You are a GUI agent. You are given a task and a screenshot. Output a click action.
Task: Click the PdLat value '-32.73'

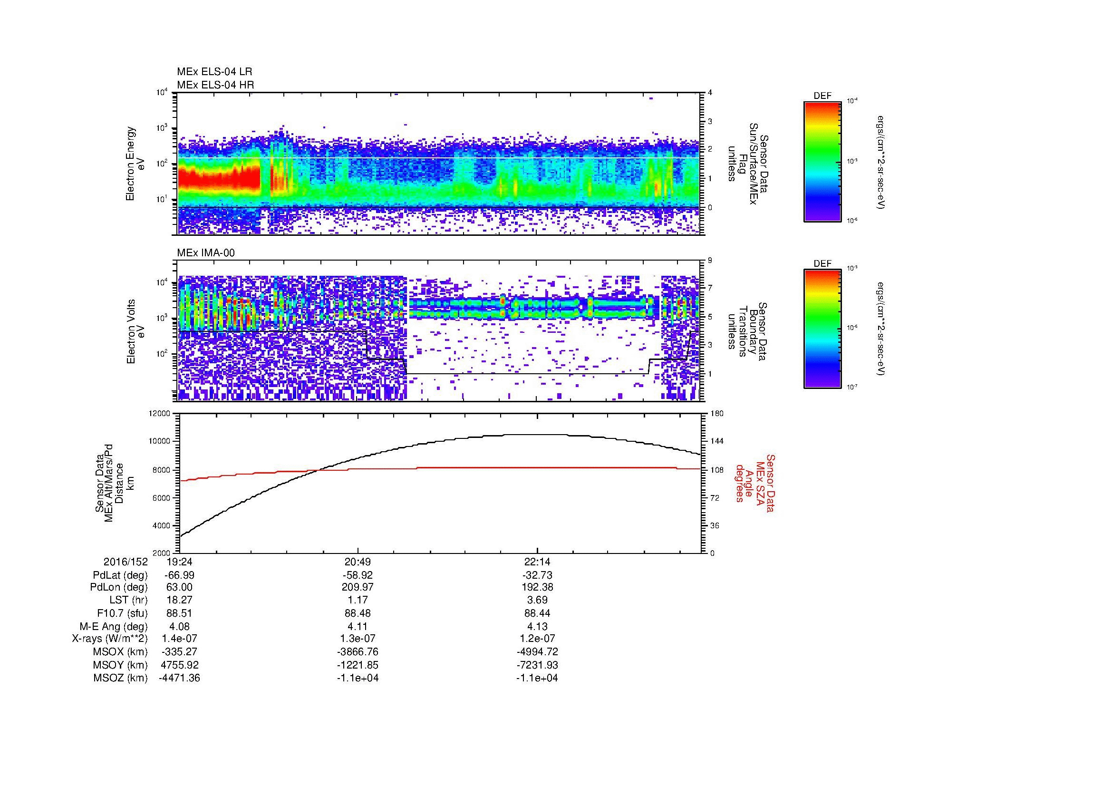point(537,575)
